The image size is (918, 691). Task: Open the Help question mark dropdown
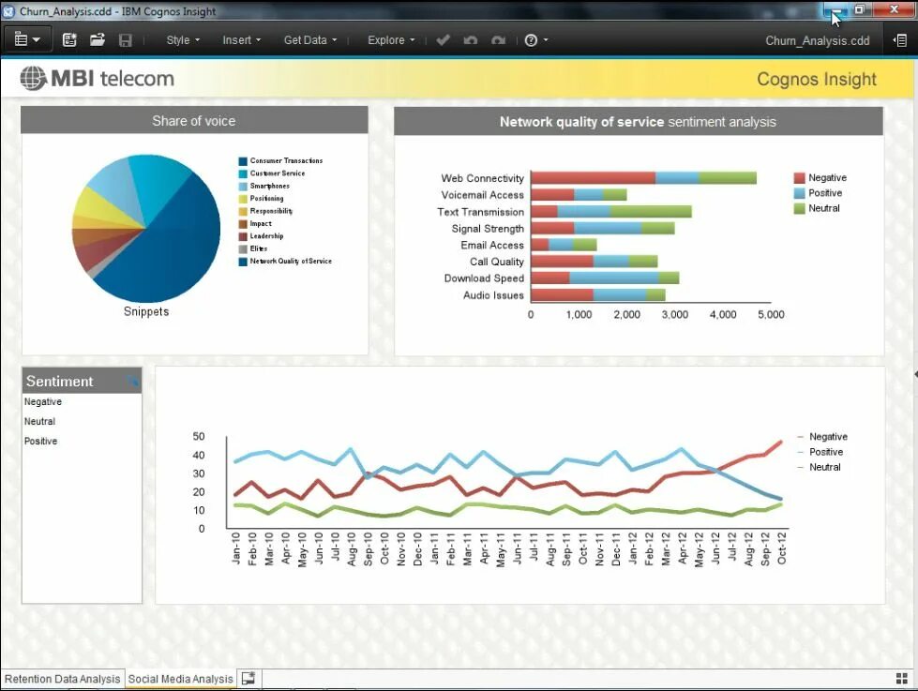(535, 39)
